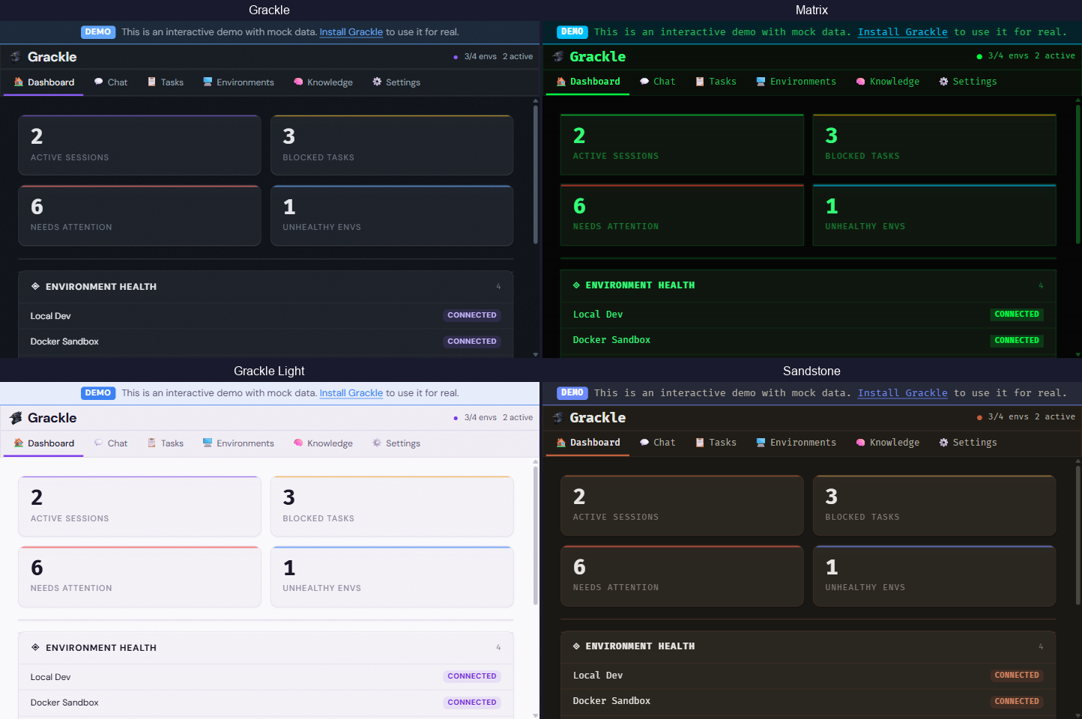Click the Docker Sandbox row in the Matrix panel
This screenshot has width=1082, height=719.
[x=809, y=340]
